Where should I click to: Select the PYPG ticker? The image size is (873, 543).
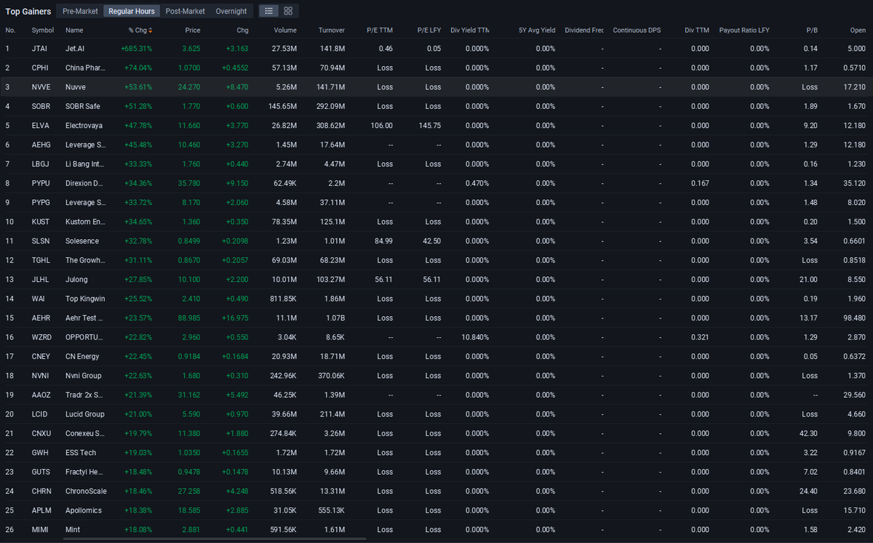pos(41,202)
